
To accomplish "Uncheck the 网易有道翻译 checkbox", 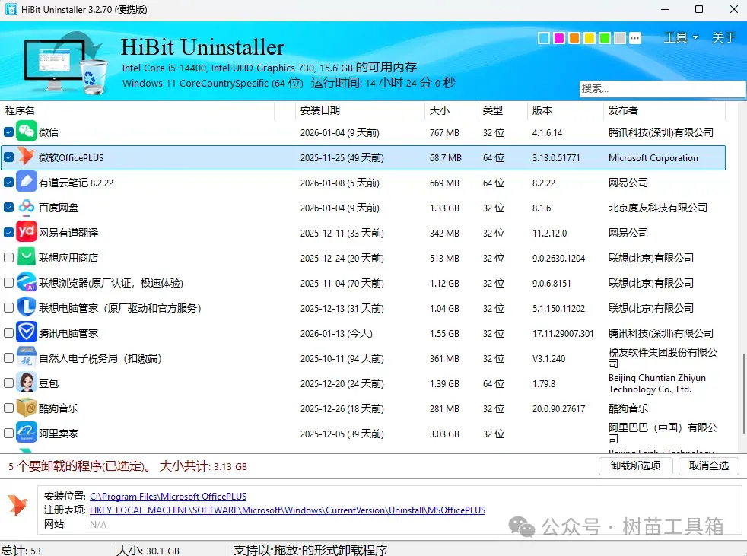I will [8, 233].
